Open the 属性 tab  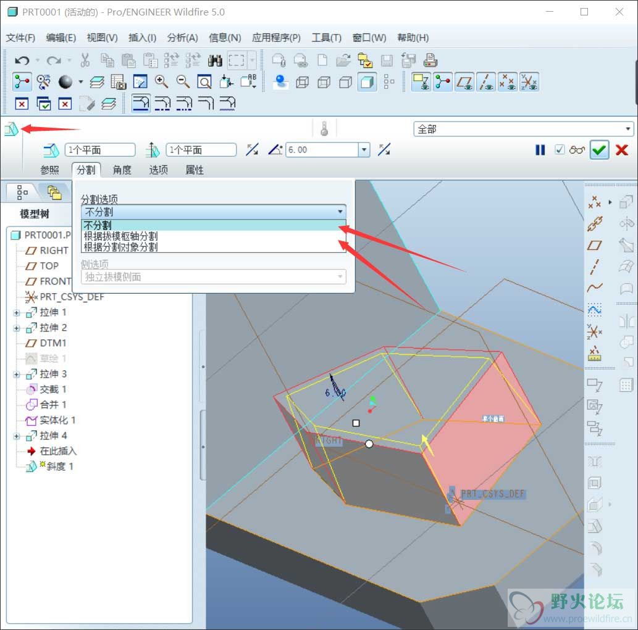(195, 170)
